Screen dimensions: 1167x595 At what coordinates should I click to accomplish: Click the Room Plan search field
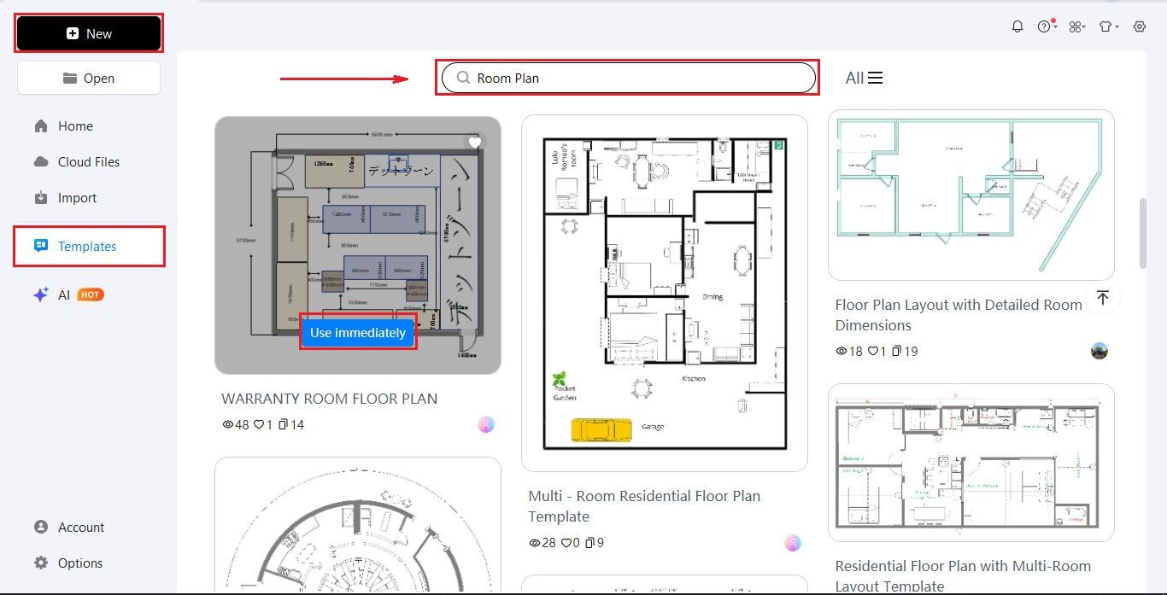click(628, 78)
